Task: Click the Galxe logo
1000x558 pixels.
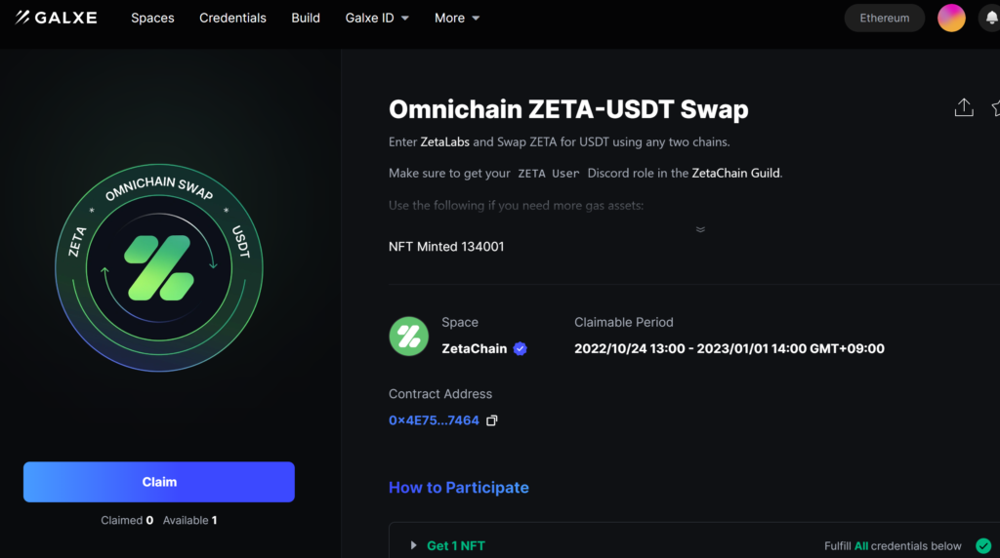Action: pyautogui.click(x=57, y=18)
